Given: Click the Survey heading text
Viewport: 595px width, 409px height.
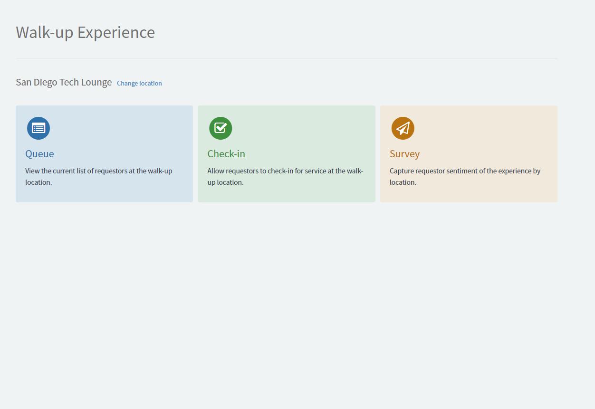Looking at the screenshot, I should pyautogui.click(x=405, y=153).
